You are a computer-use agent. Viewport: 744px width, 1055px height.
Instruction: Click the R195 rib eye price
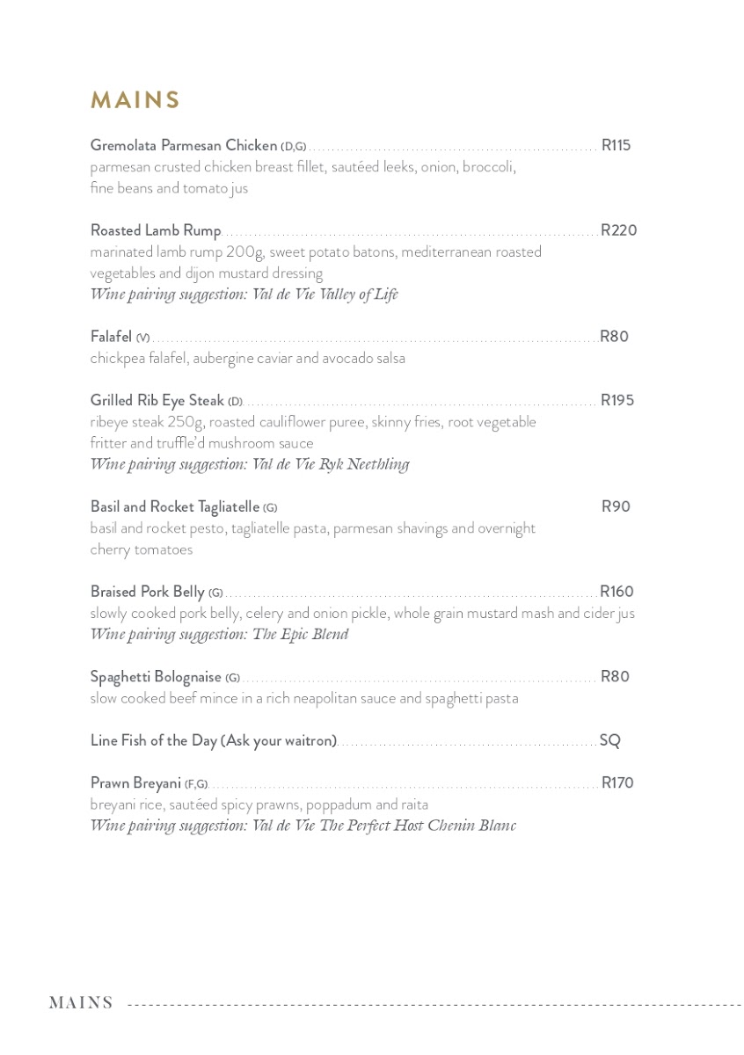click(x=617, y=401)
